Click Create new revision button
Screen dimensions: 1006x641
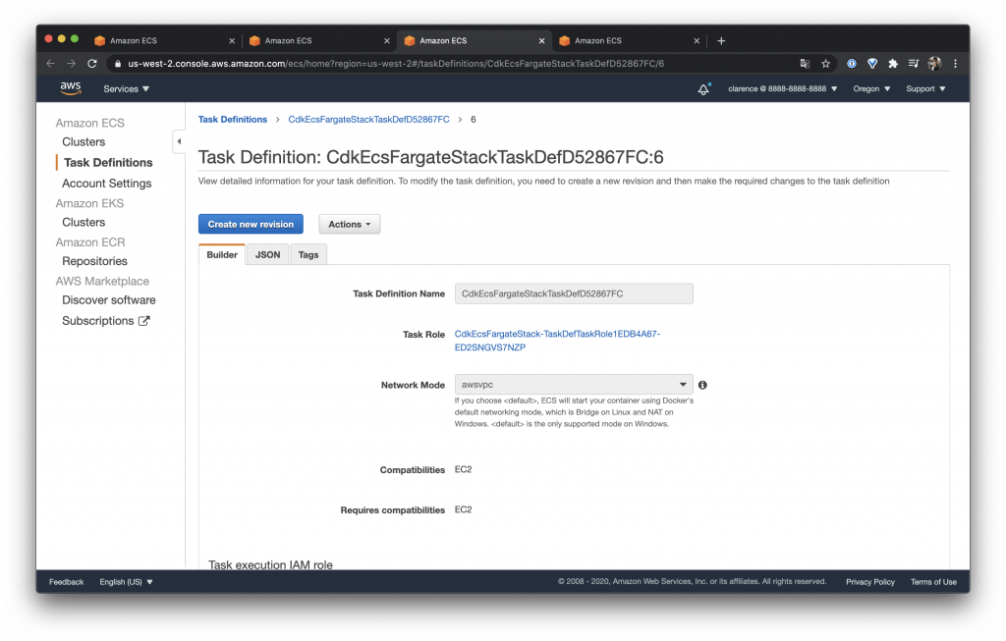(x=251, y=225)
